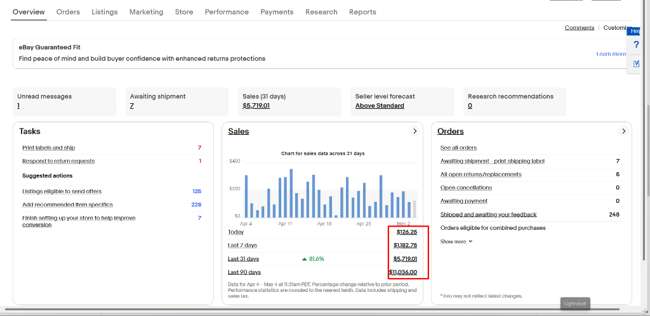Click the $1,182.75 amount
Image resolution: width=650 pixels, height=316 pixels.
405,245
